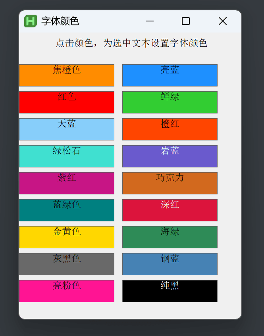Viewport: 264px width, 336px height.
Task: Set font color to 鲜绿 green
Action: pos(170,102)
